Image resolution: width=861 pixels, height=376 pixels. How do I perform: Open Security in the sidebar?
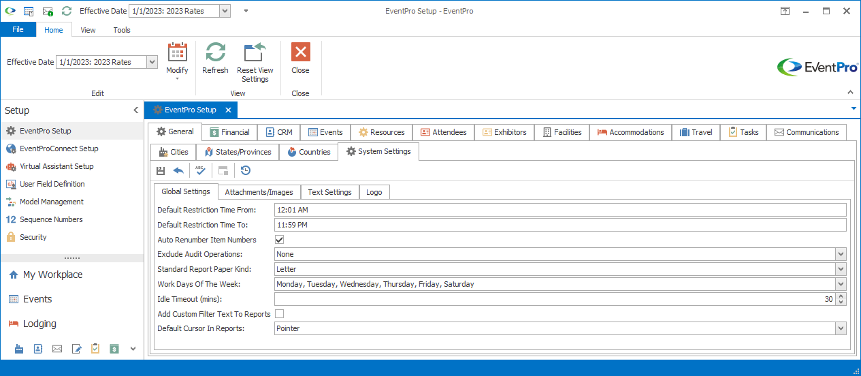click(x=71, y=237)
